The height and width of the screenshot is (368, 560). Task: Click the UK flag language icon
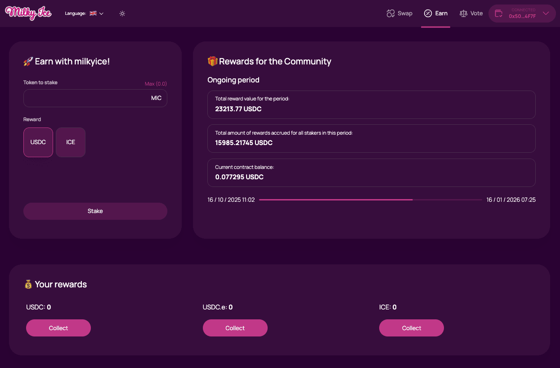pos(93,14)
